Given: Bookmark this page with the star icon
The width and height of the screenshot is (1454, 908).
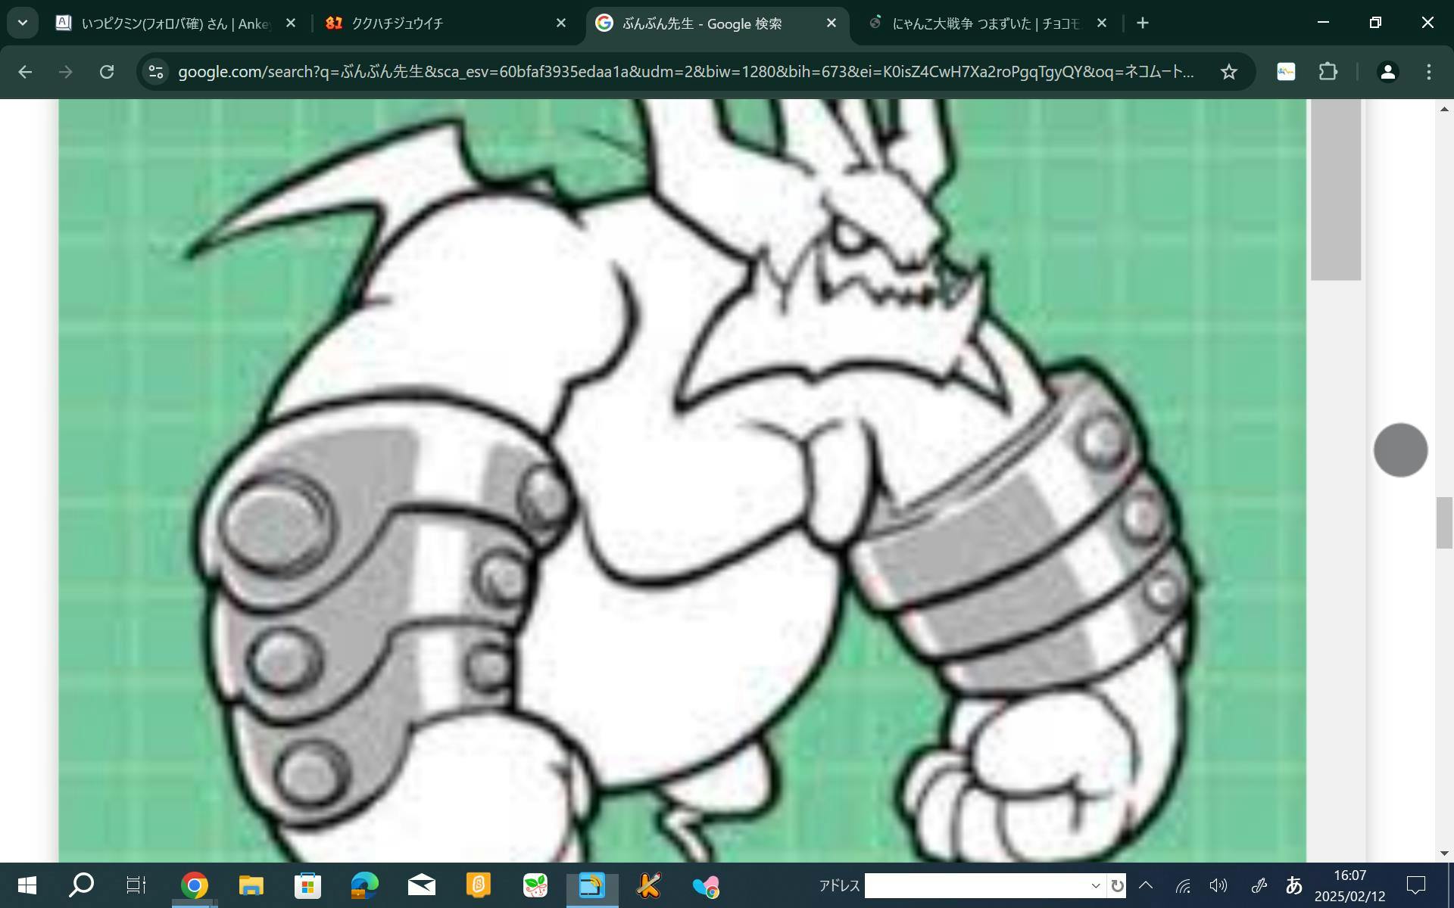Looking at the screenshot, I should click(1228, 72).
